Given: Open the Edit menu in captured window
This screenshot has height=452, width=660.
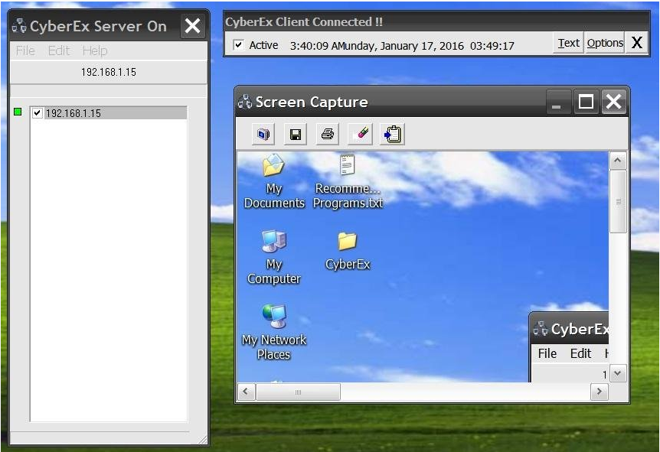Looking at the screenshot, I should pos(580,353).
